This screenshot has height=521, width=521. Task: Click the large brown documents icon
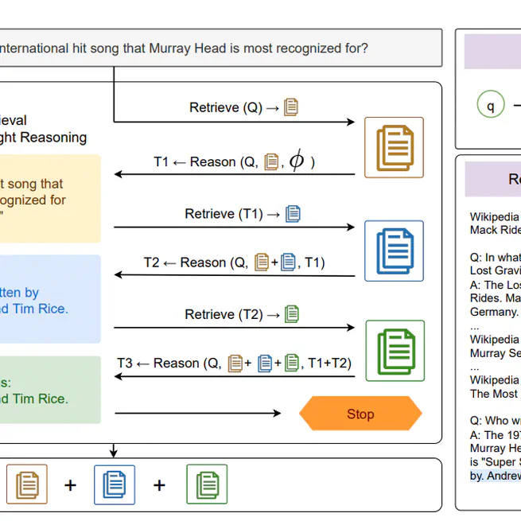point(394,147)
